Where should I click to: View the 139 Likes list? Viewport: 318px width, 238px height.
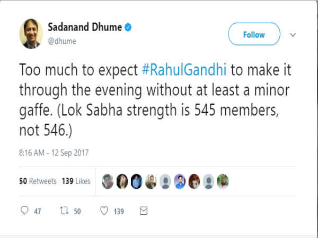pyautogui.click(x=77, y=181)
